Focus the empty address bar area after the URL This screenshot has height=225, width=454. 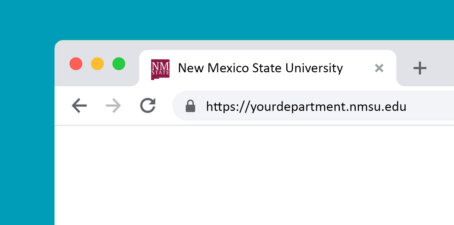(430, 106)
